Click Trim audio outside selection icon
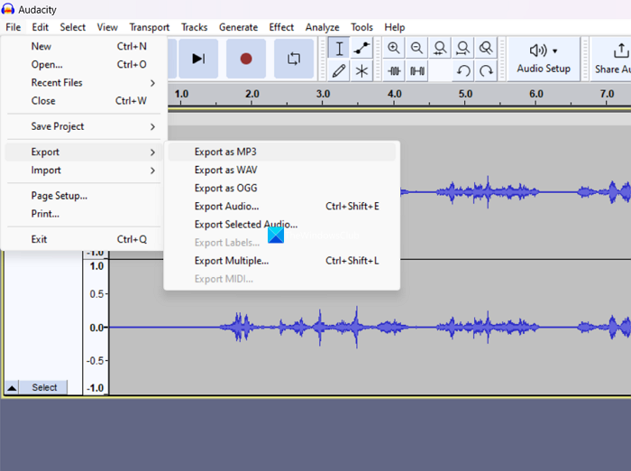Screen dimensions: 631x471 click(x=394, y=70)
